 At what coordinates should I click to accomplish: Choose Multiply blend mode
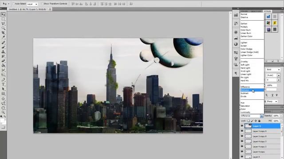(252, 26)
